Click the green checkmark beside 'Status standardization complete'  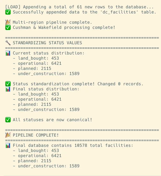click(x=8, y=84)
